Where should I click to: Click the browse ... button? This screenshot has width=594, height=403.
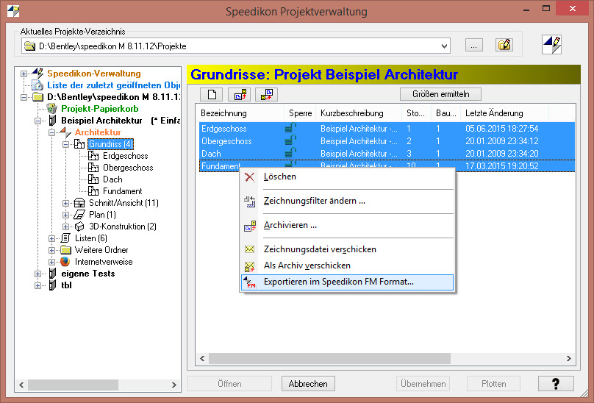pos(474,46)
